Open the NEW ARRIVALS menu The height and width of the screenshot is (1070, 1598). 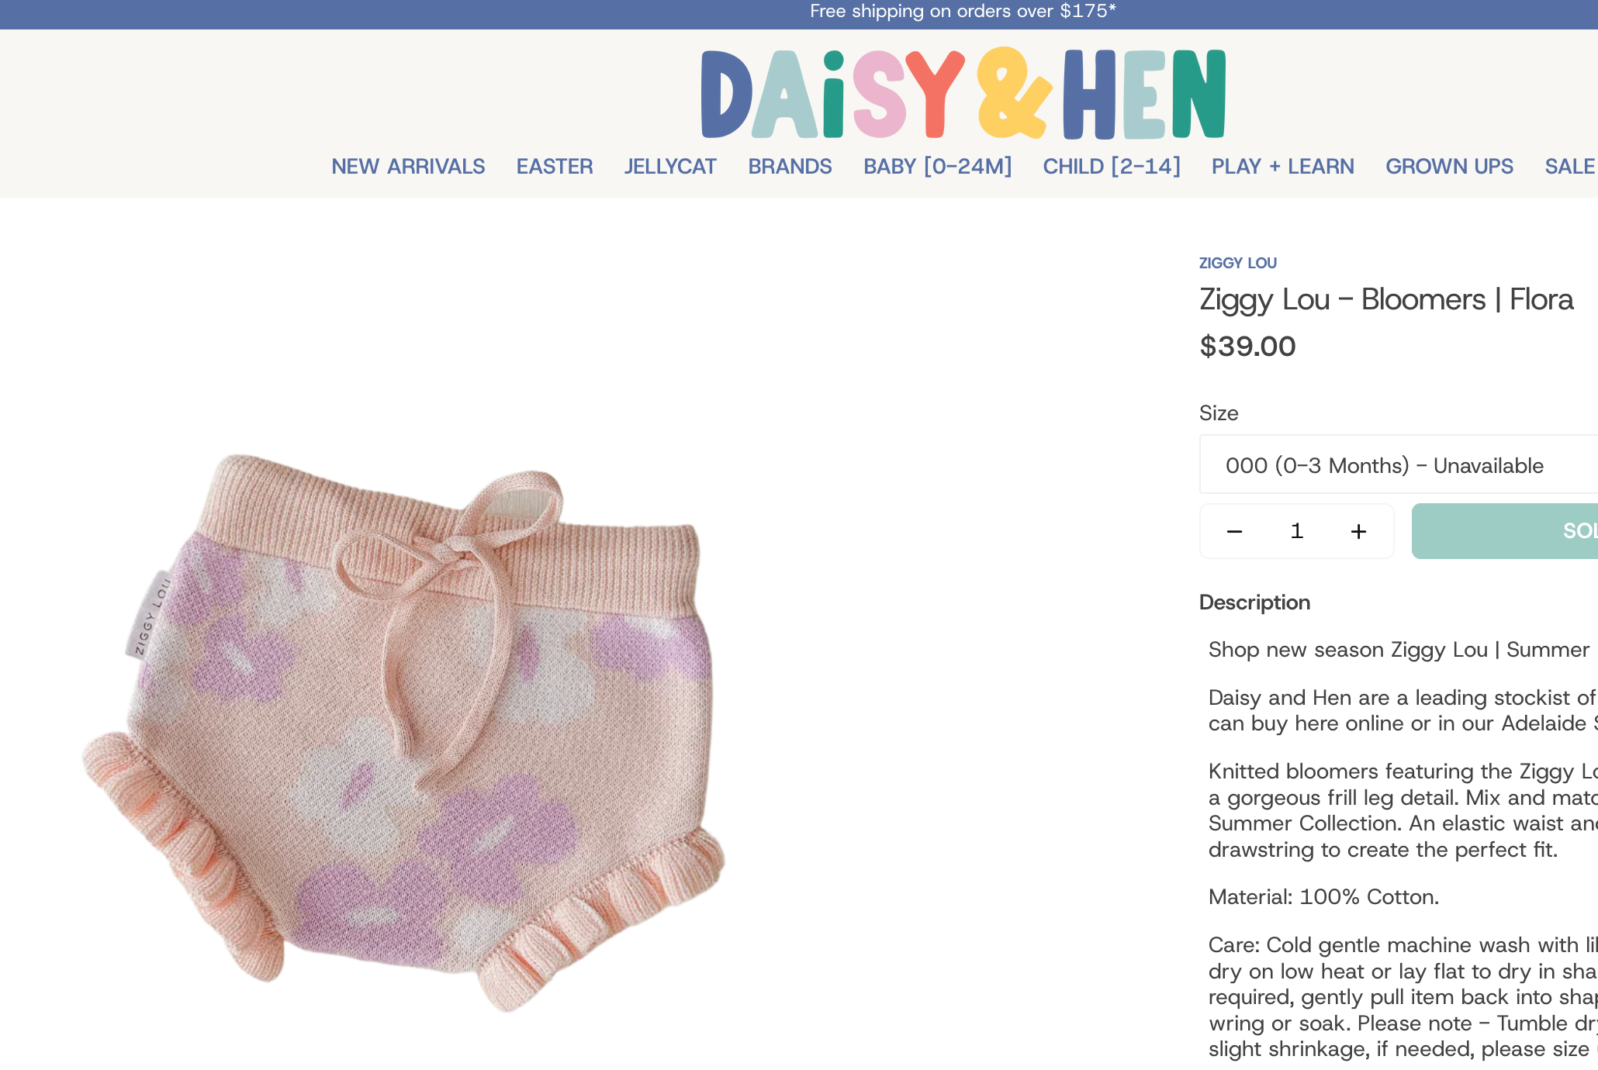click(408, 167)
